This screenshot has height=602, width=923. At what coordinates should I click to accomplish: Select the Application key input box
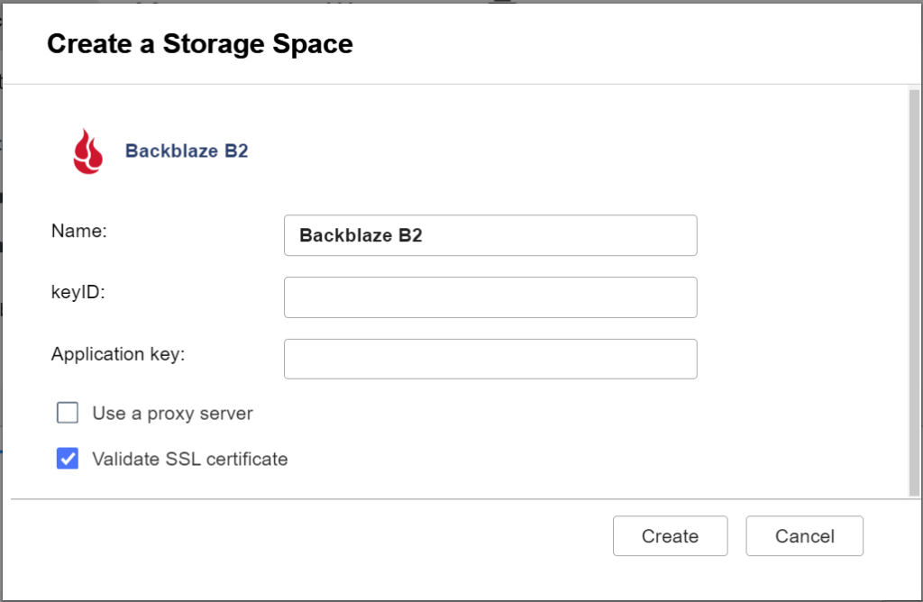[490, 359]
